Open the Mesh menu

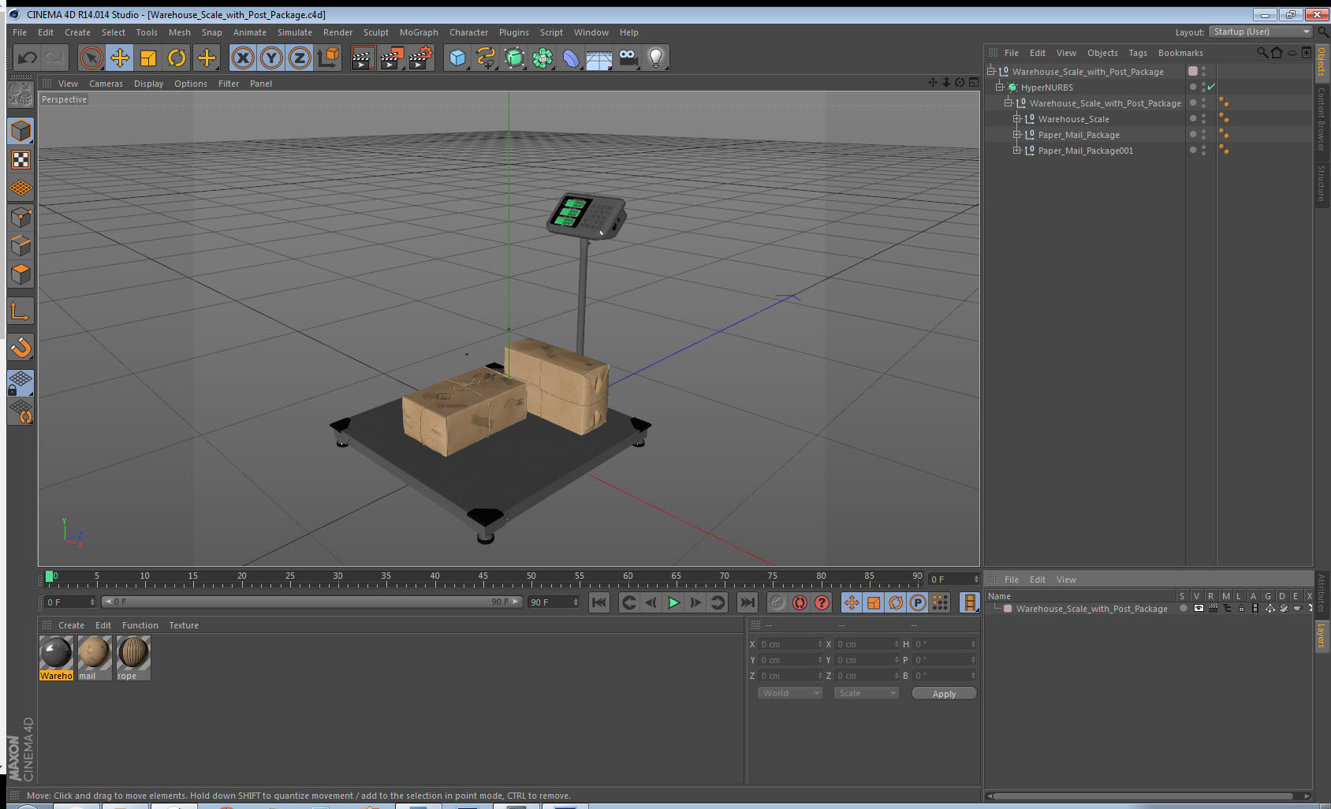(179, 32)
